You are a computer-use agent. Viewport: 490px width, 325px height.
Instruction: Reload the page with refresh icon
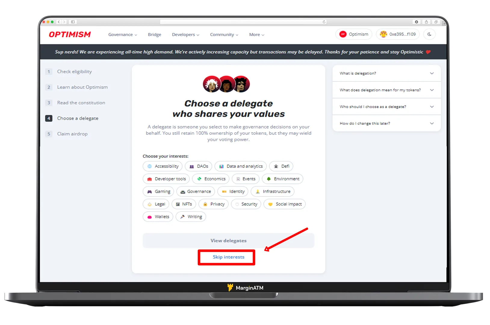[324, 22]
